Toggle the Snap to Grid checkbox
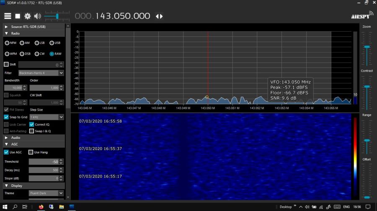The image size is (377, 211). point(6,117)
